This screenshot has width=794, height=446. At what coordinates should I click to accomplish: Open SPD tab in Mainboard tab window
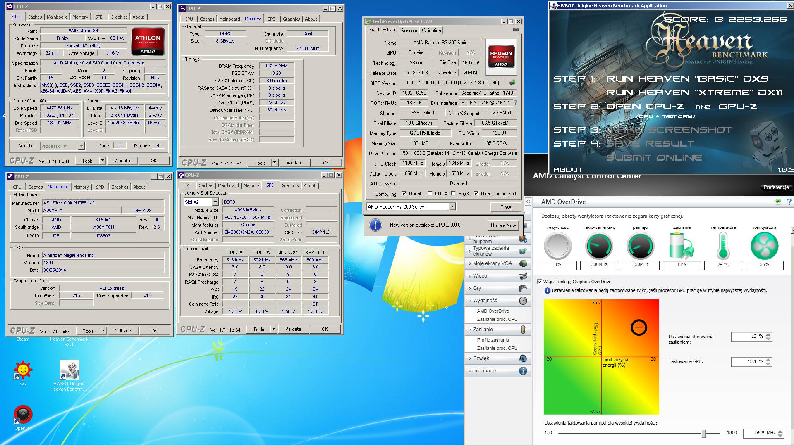pyautogui.click(x=100, y=187)
